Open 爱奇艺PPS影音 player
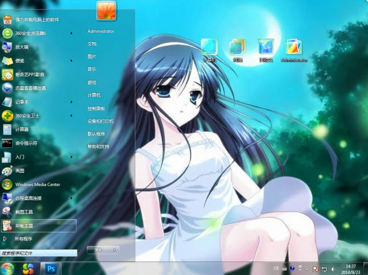 (x=29, y=74)
